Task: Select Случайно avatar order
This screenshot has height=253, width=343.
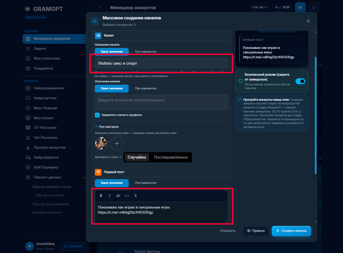Action: point(137,157)
